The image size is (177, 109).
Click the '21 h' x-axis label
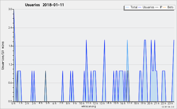[x=157, y=103]
